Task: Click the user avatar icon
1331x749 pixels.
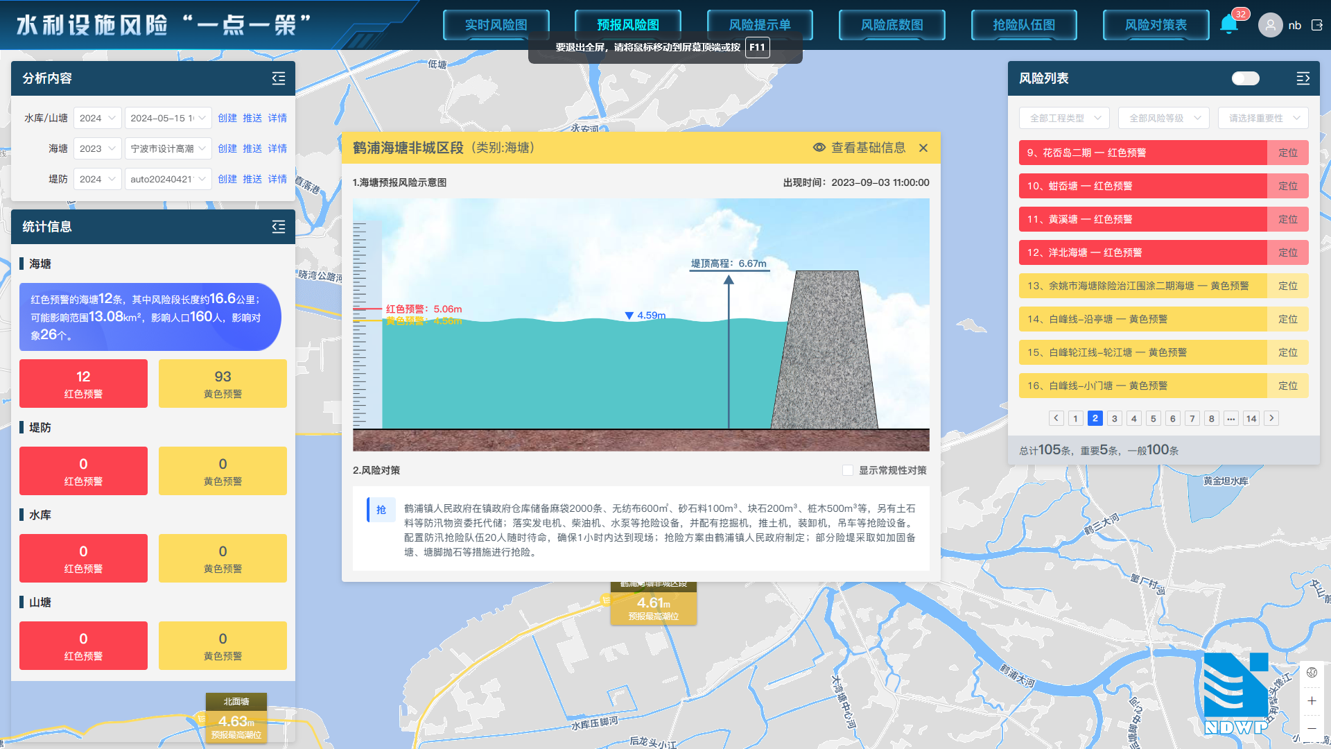Action: tap(1270, 26)
